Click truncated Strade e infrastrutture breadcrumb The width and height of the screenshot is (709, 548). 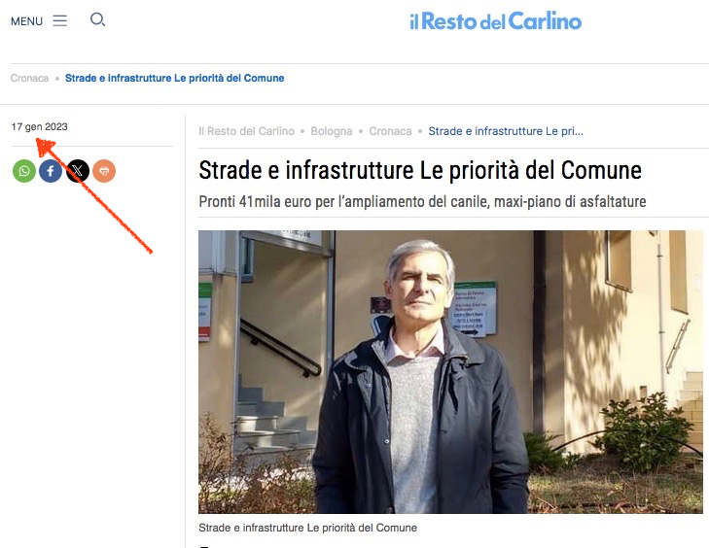coord(506,131)
